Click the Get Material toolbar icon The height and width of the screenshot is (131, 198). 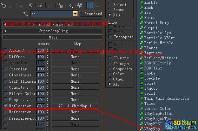pos(3,5)
